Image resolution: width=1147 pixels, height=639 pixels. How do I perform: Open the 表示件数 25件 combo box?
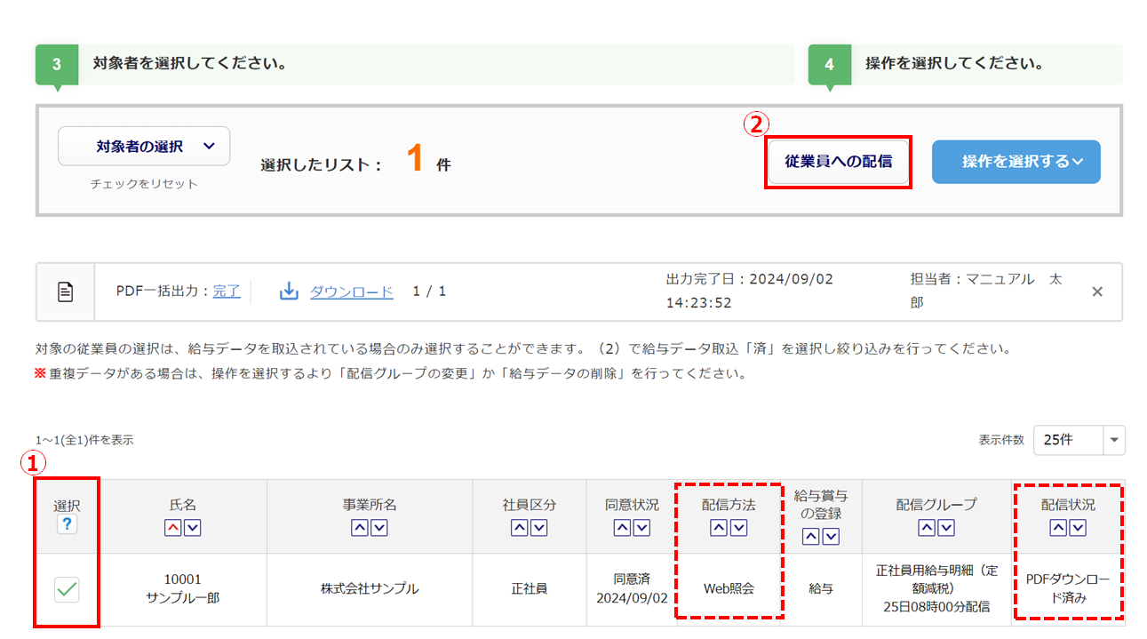[1079, 440]
